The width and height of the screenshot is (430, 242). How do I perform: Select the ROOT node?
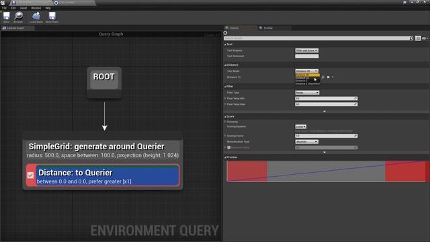104,82
